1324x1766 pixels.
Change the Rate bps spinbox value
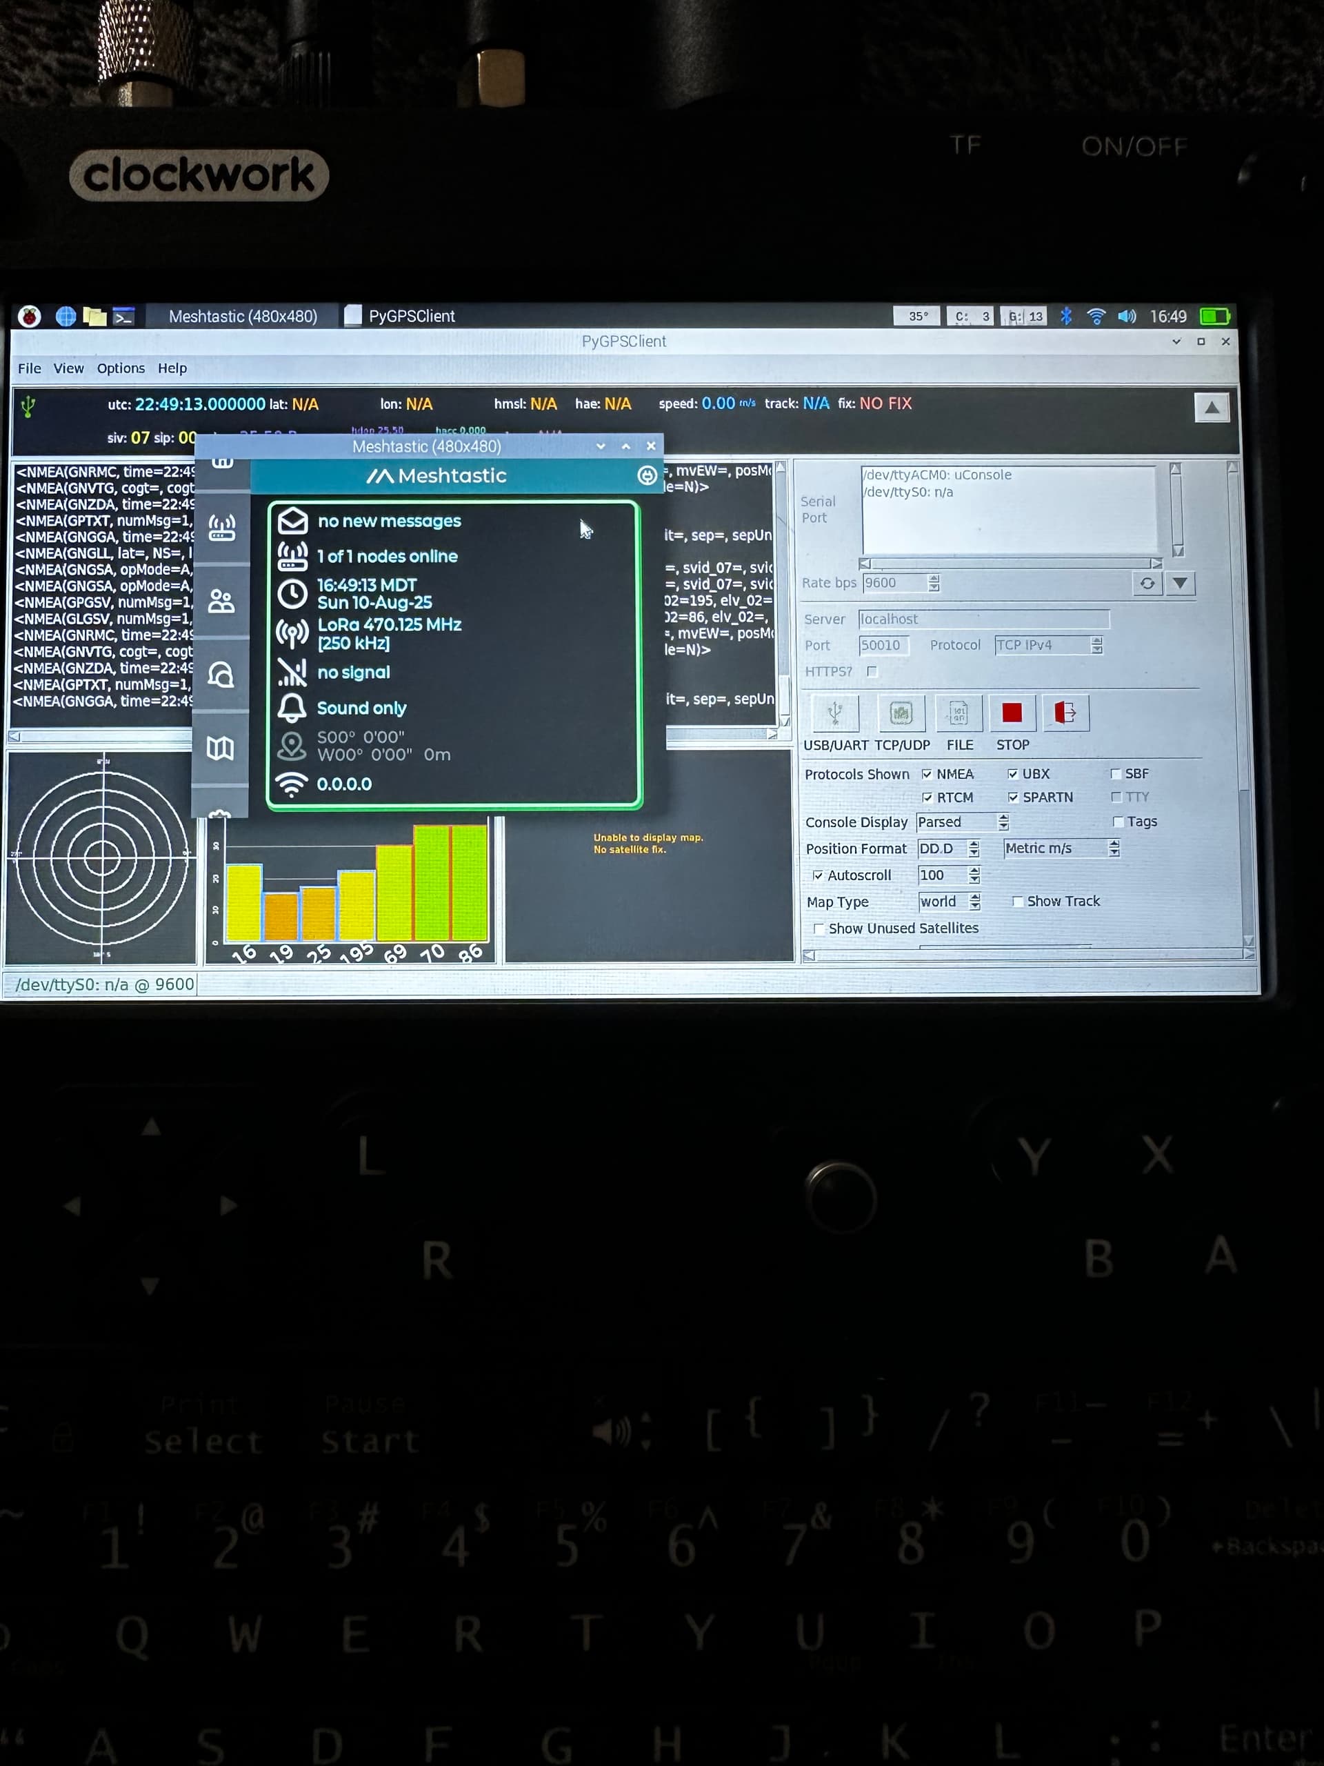point(901,583)
